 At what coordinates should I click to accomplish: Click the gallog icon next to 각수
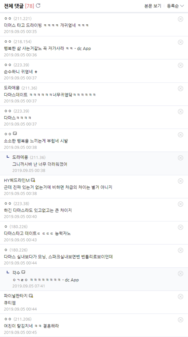coord(23,272)
